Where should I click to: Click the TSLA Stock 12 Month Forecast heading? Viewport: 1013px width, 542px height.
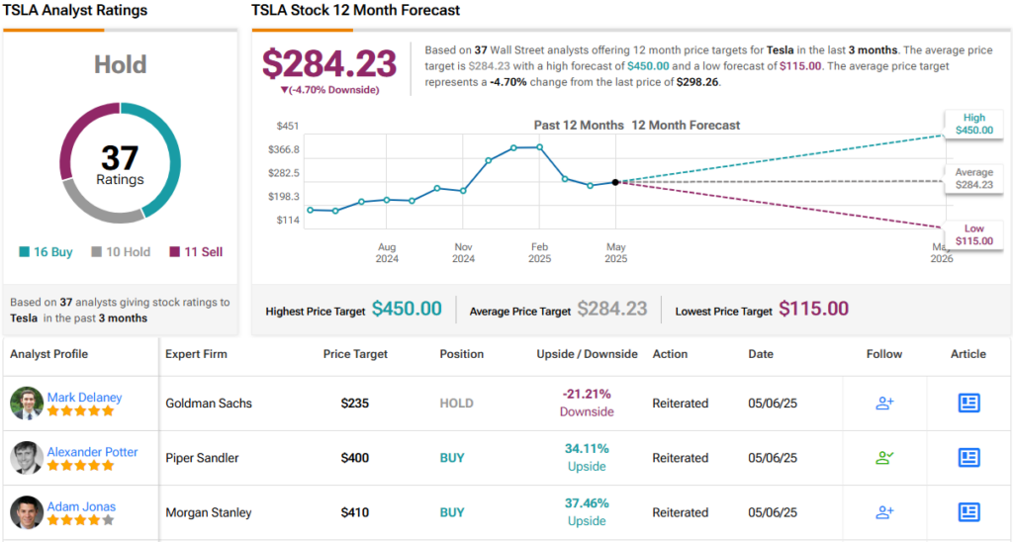click(x=356, y=10)
